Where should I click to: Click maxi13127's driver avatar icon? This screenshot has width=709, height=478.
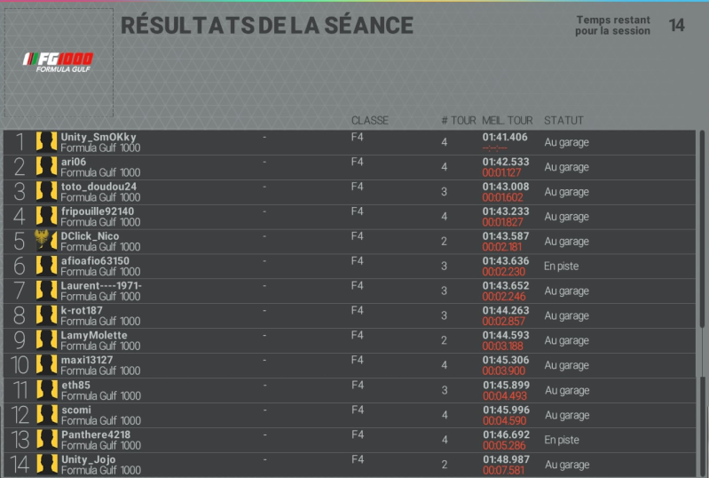tap(46, 365)
